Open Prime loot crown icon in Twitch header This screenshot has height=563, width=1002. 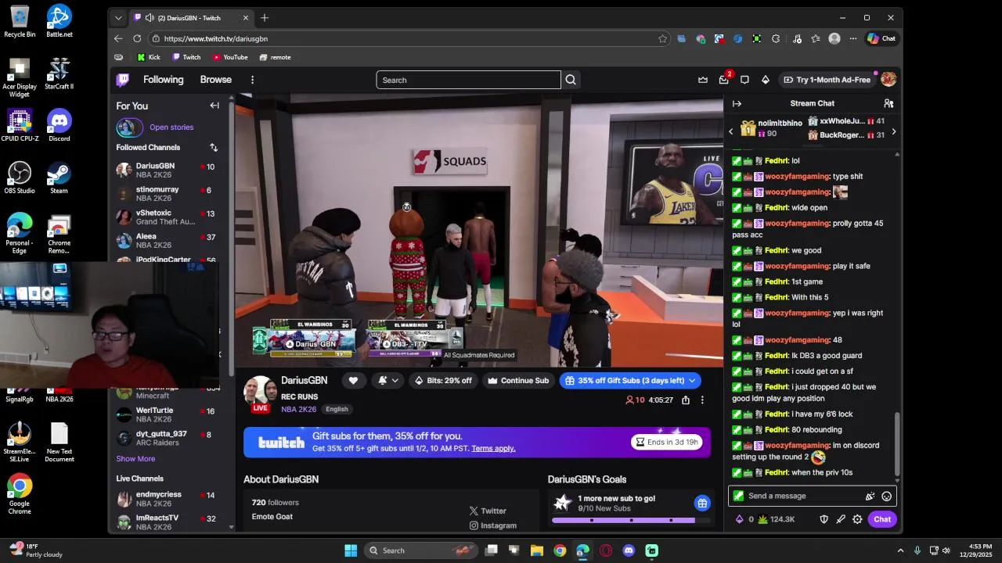703,80
